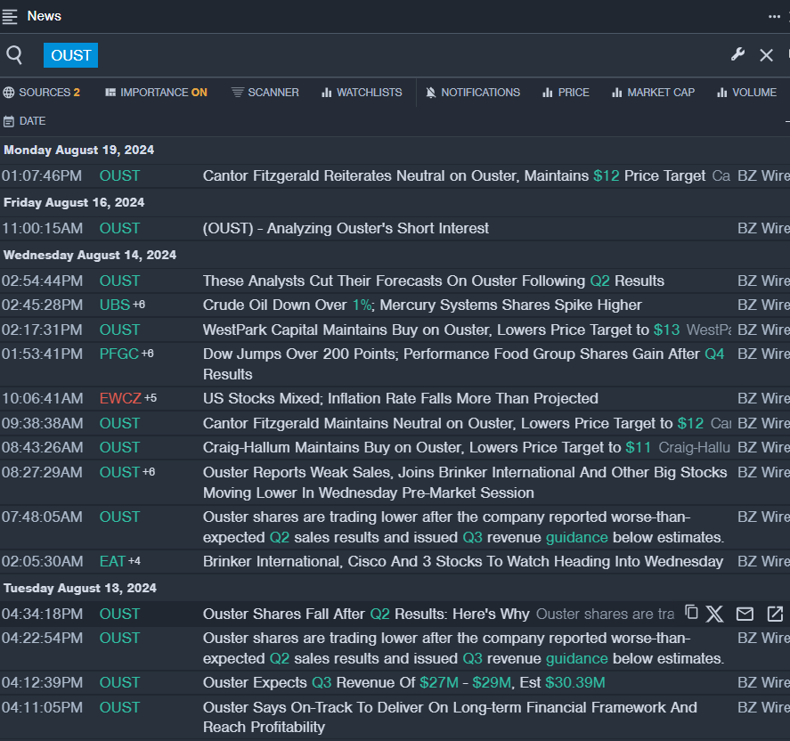Click the search magnifier icon
The image size is (790, 741).
pos(14,55)
